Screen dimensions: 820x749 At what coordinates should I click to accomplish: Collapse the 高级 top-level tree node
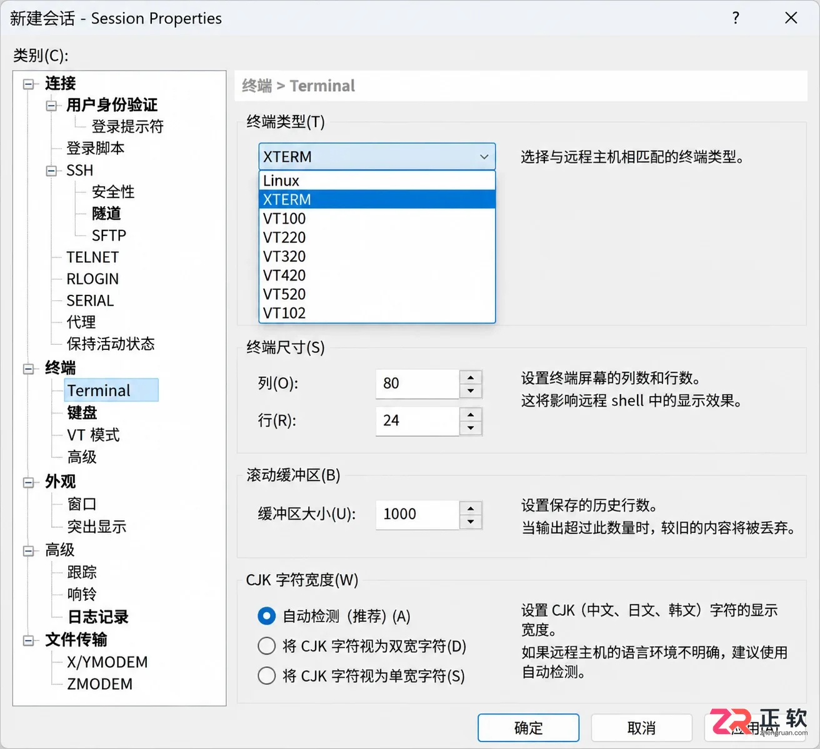pyautogui.click(x=28, y=550)
